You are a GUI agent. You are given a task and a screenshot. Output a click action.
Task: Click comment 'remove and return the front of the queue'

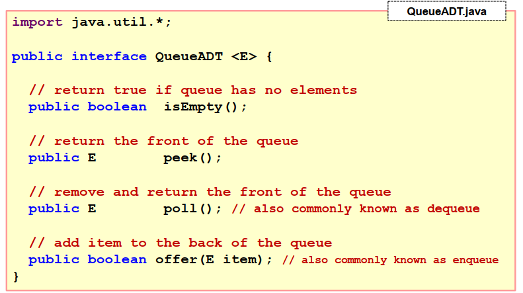[x=210, y=192]
